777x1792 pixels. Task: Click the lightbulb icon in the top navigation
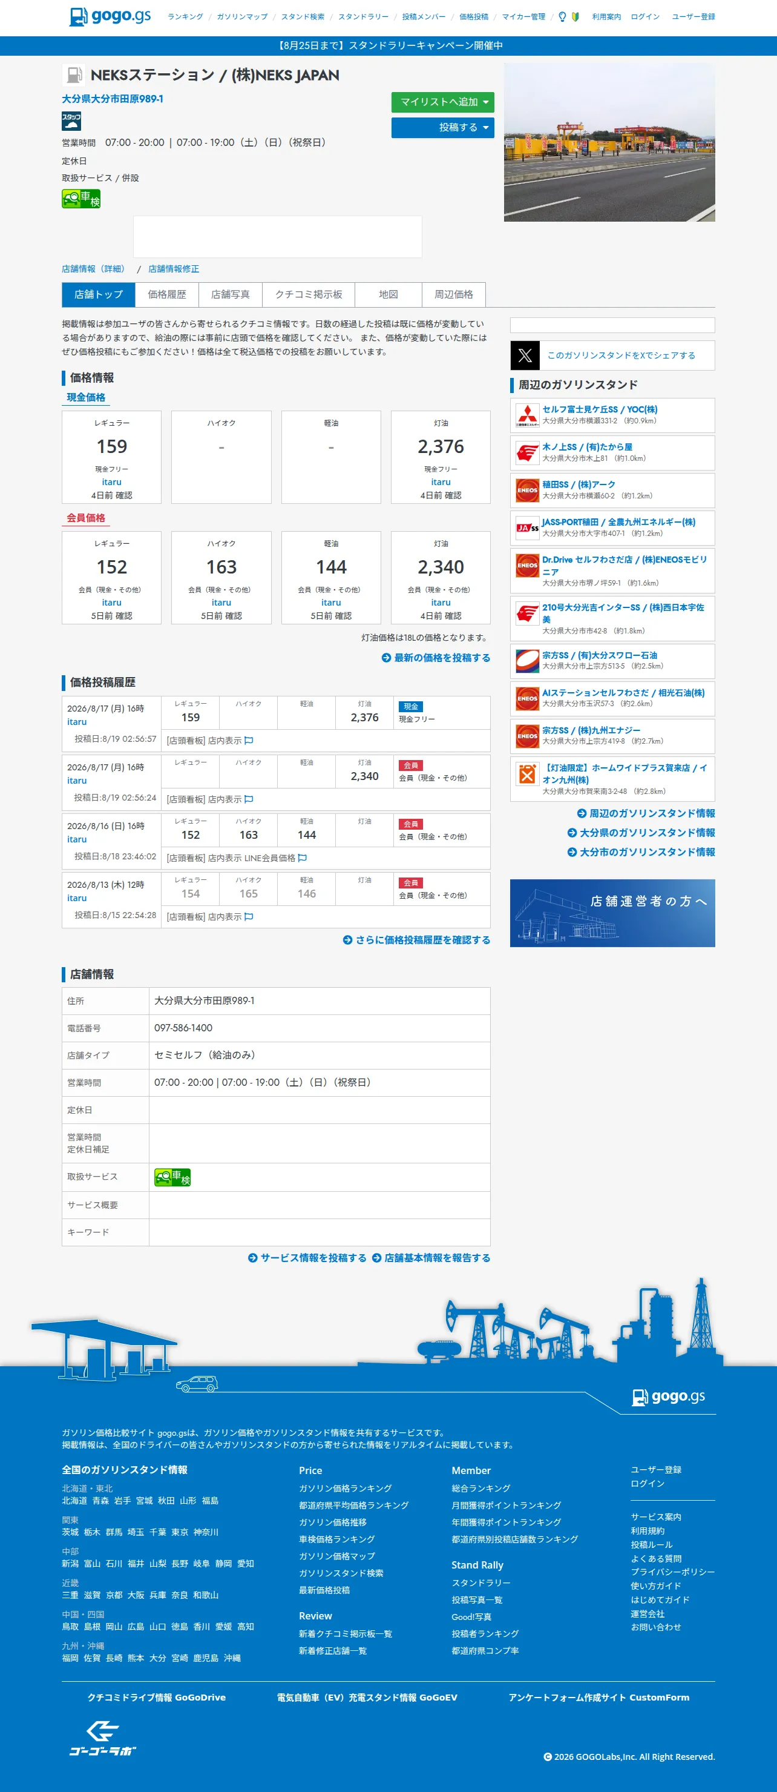[562, 17]
